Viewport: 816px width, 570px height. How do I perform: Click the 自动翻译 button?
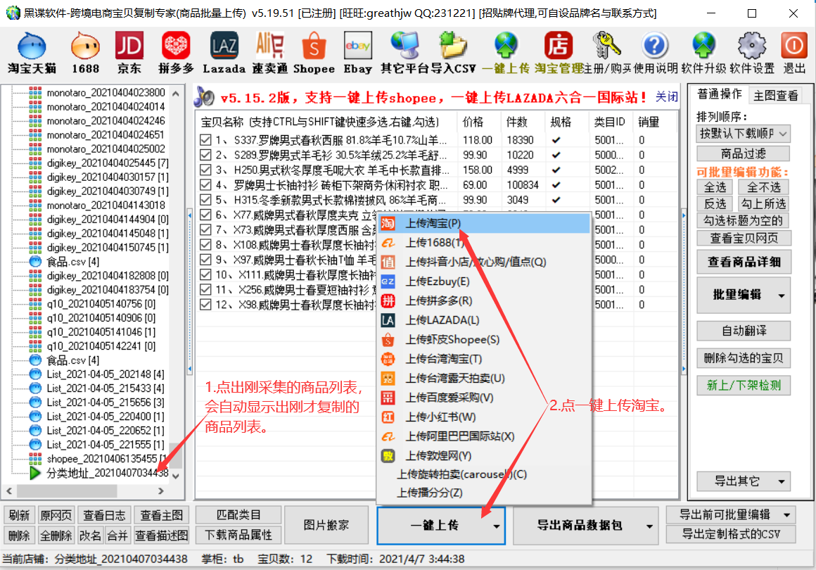[x=744, y=331]
